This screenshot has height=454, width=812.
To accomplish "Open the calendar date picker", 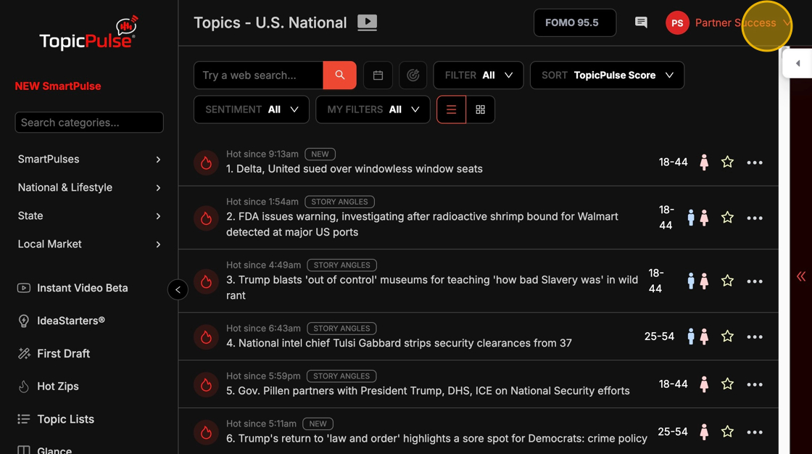I will [378, 75].
